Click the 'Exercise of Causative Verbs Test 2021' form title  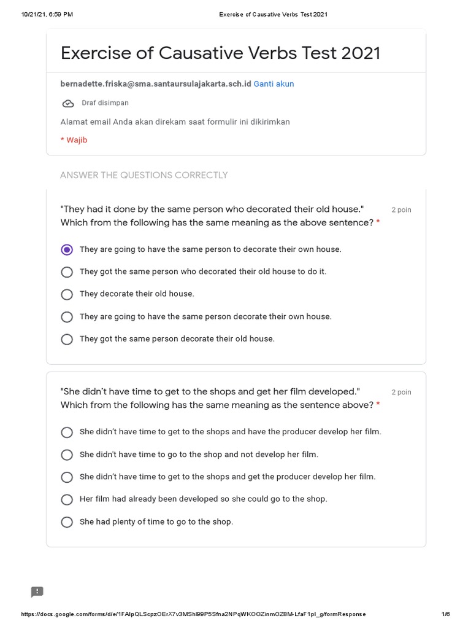click(220, 53)
